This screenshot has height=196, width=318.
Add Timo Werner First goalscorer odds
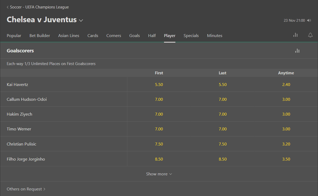159,129
